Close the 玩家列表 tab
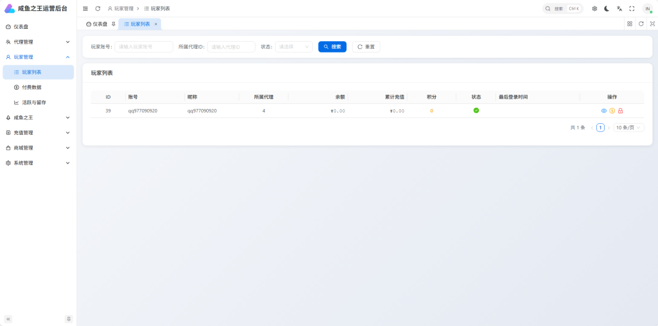This screenshot has height=326, width=658. coord(156,24)
